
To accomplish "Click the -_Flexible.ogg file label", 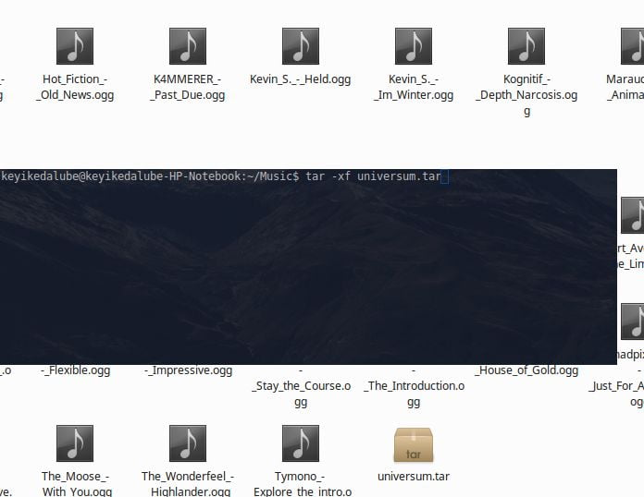I will pos(75,370).
